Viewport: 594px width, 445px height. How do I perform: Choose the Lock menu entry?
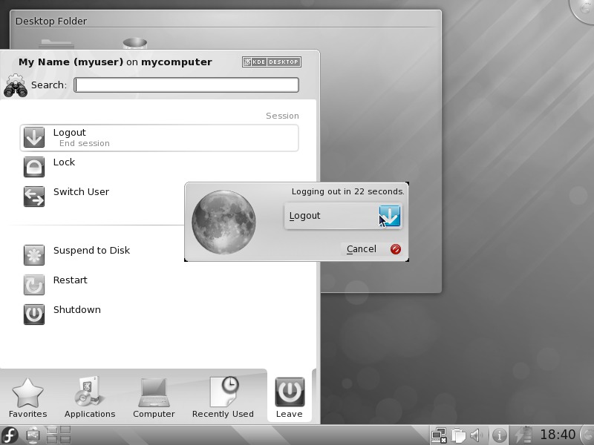[x=159, y=167]
